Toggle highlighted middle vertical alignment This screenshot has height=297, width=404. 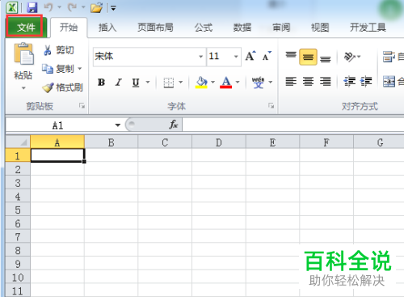pyautogui.click(x=308, y=57)
